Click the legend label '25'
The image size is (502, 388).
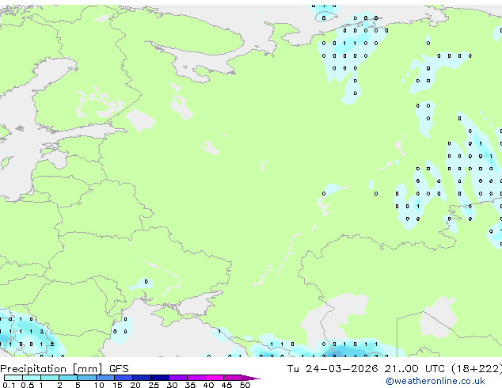(154, 385)
